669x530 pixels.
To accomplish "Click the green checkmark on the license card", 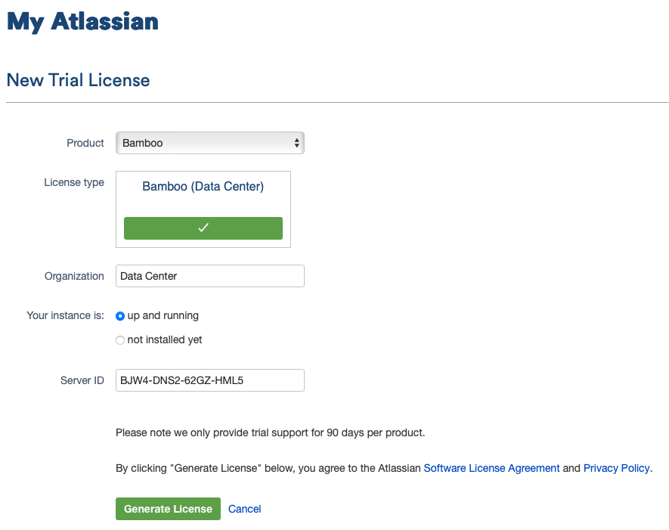I will pyautogui.click(x=203, y=228).
